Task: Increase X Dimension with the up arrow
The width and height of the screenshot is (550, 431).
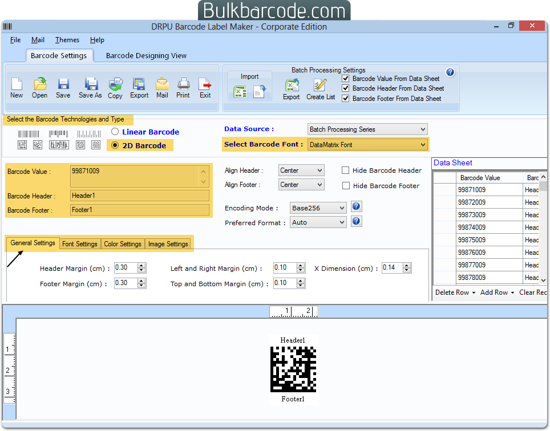Action: coord(407,265)
